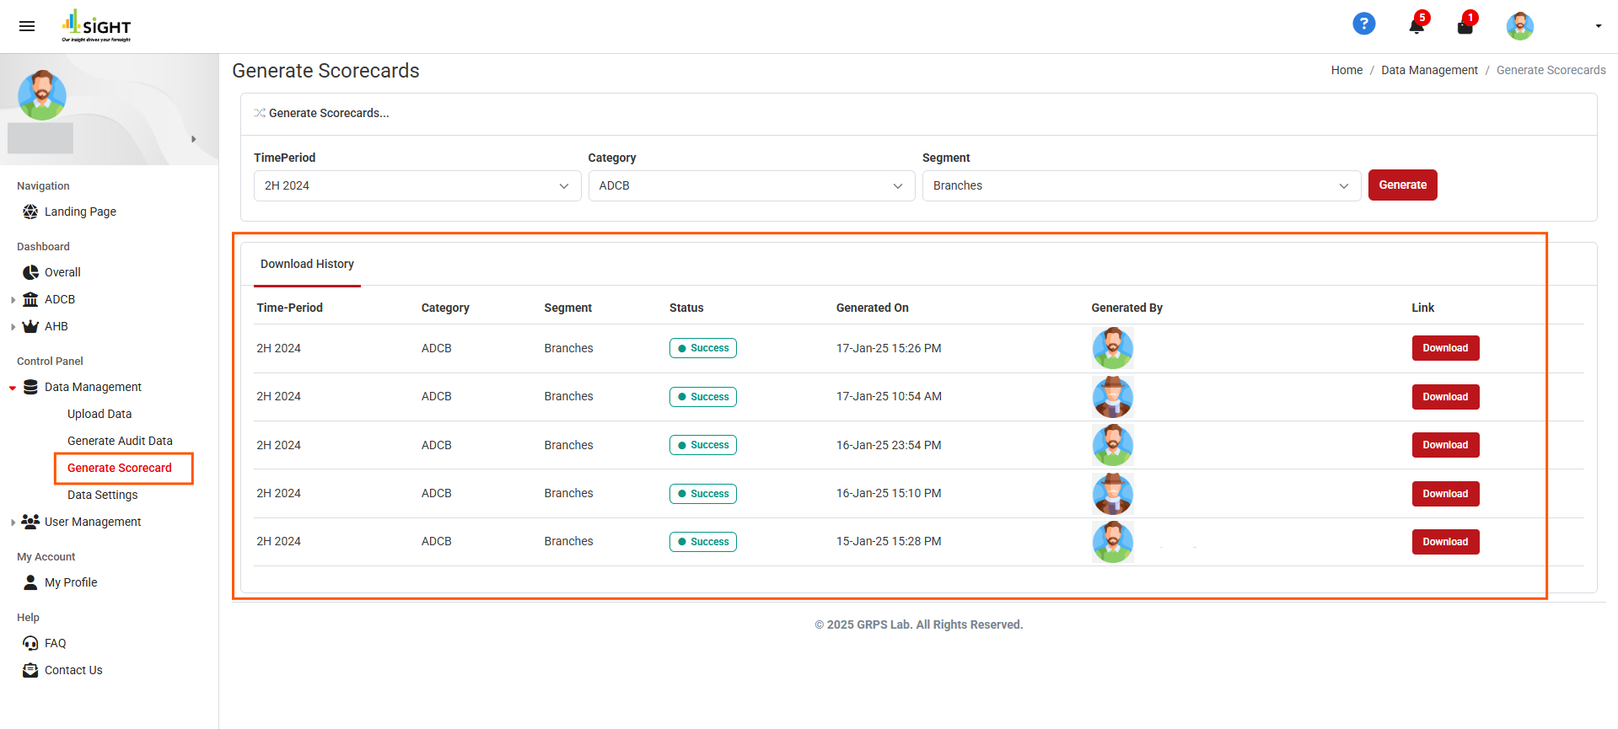Open the top-right account dropdown caret
1618x729 pixels.
point(1598,26)
